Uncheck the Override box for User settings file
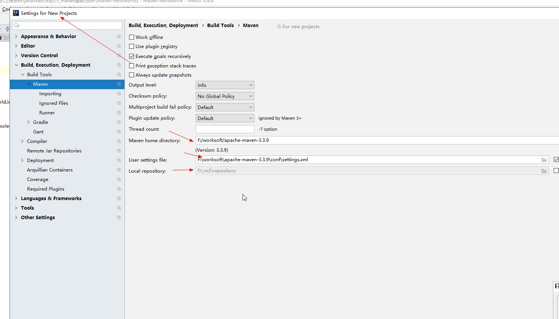The width and height of the screenshot is (559, 319). (x=556, y=160)
